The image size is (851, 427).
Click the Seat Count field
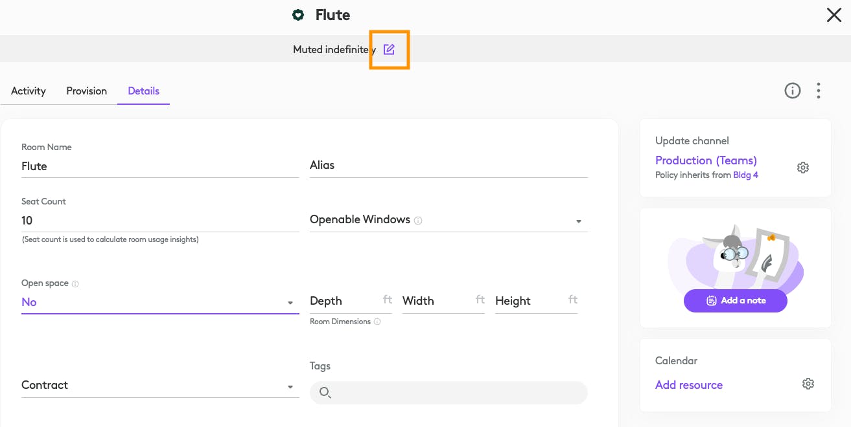[160, 221]
